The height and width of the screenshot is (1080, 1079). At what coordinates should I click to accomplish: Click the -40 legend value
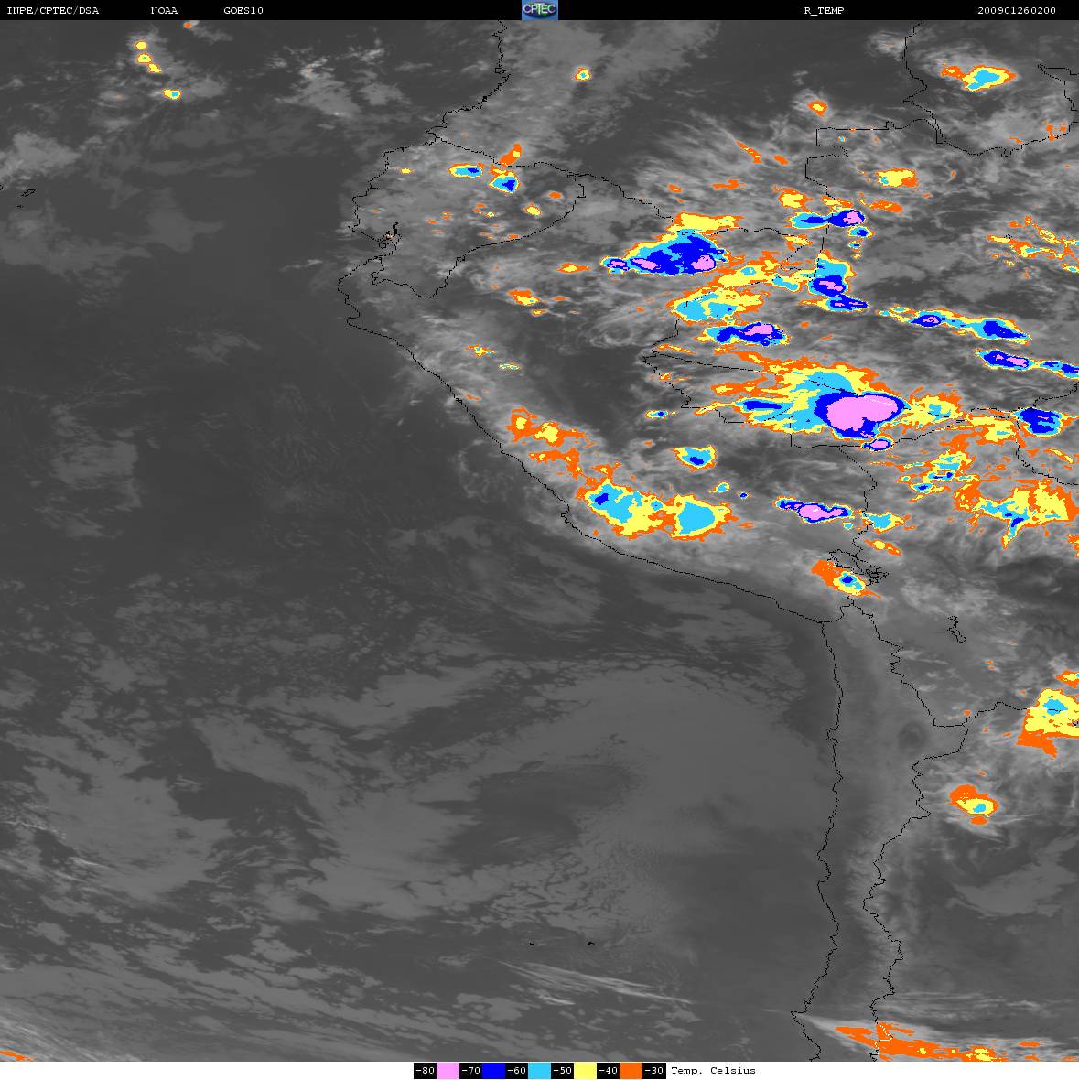tap(609, 1070)
